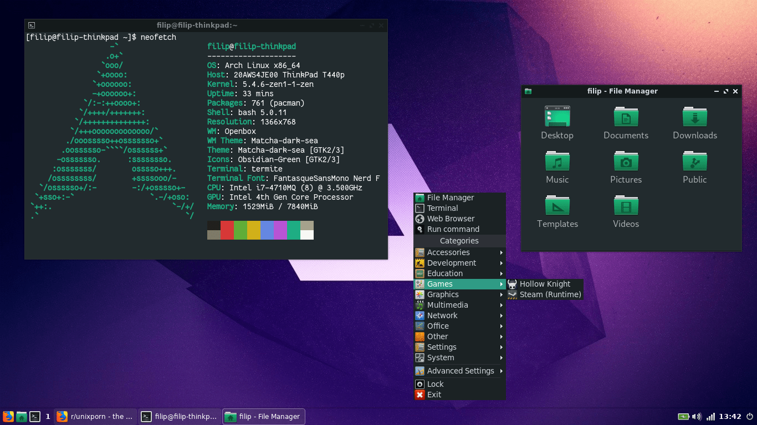Image resolution: width=757 pixels, height=425 pixels.
Task: Launch Hollow Knight from the Games submenu
Action: (545, 284)
